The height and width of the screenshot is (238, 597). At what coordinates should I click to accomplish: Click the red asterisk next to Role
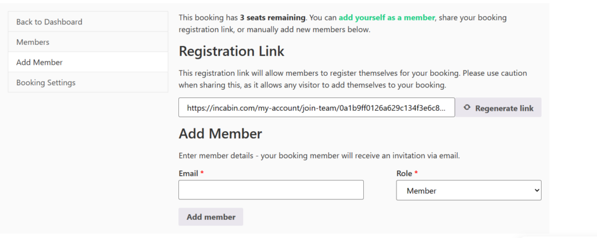416,173
